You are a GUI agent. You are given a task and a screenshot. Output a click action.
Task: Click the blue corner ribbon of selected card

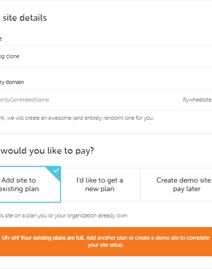tap(54, 172)
